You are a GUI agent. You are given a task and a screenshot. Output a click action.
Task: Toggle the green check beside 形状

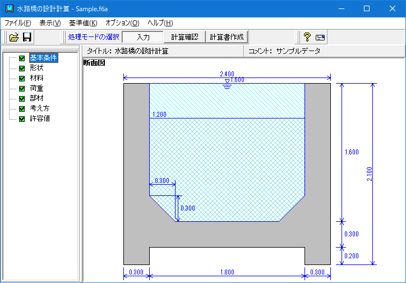pyautogui.click(x=22, y=69)
